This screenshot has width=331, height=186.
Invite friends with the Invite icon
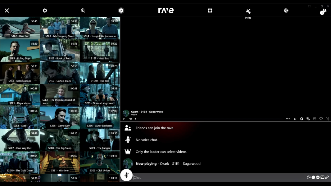(x=248, y=11)
